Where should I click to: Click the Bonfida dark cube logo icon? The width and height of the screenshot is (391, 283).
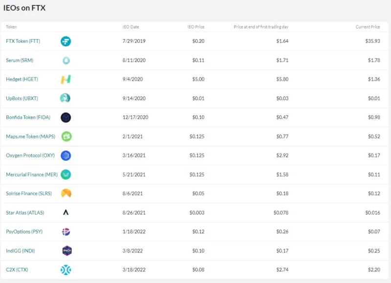tap(66, 118)
